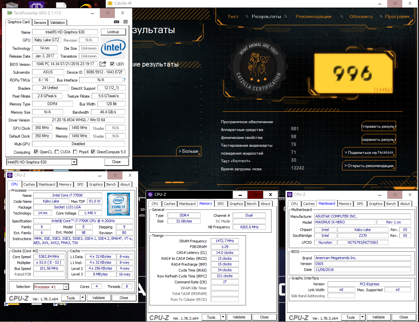This screenshot has width=419, height=322.
Task: Open About tab in CPU-Z Memory window
Action: (x=265, y=204)
